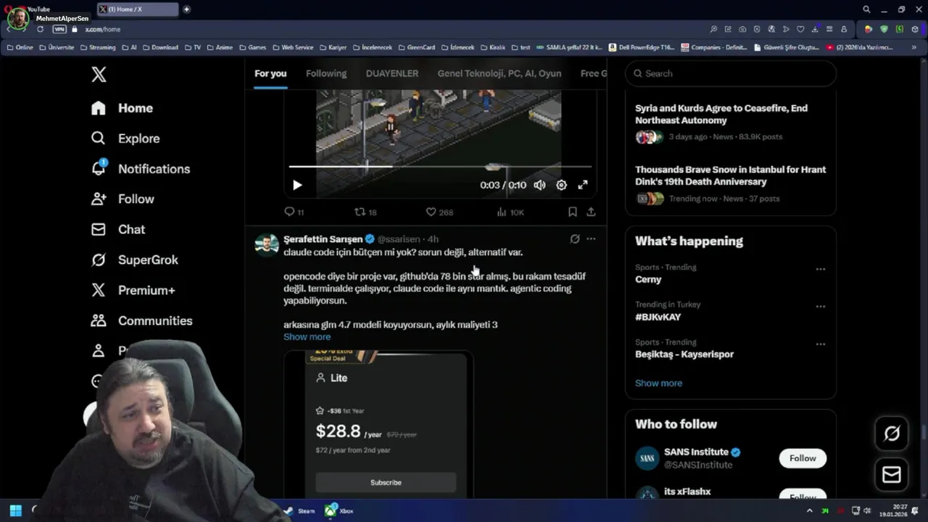Image resolution: width=928 pixels, height=522 pixels.
Task: Open more options for #BJKvKAY trend
Action: 821,307
